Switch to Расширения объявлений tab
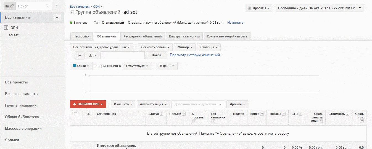Viewport: 372px width, 149px height. click(x=143, y=36)
